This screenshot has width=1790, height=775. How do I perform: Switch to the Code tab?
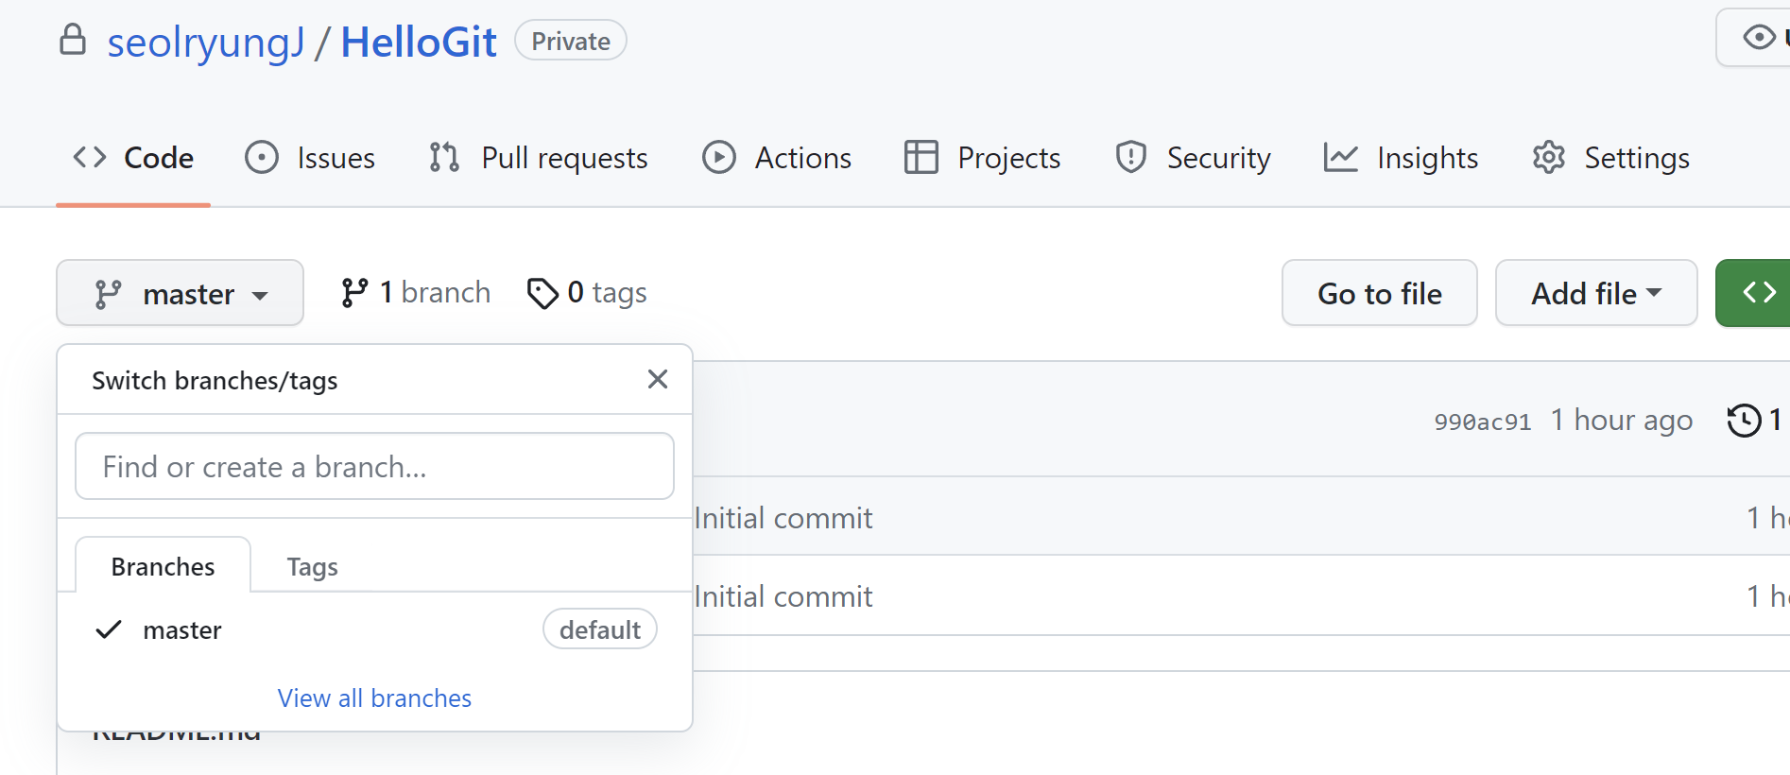point(133,158)
